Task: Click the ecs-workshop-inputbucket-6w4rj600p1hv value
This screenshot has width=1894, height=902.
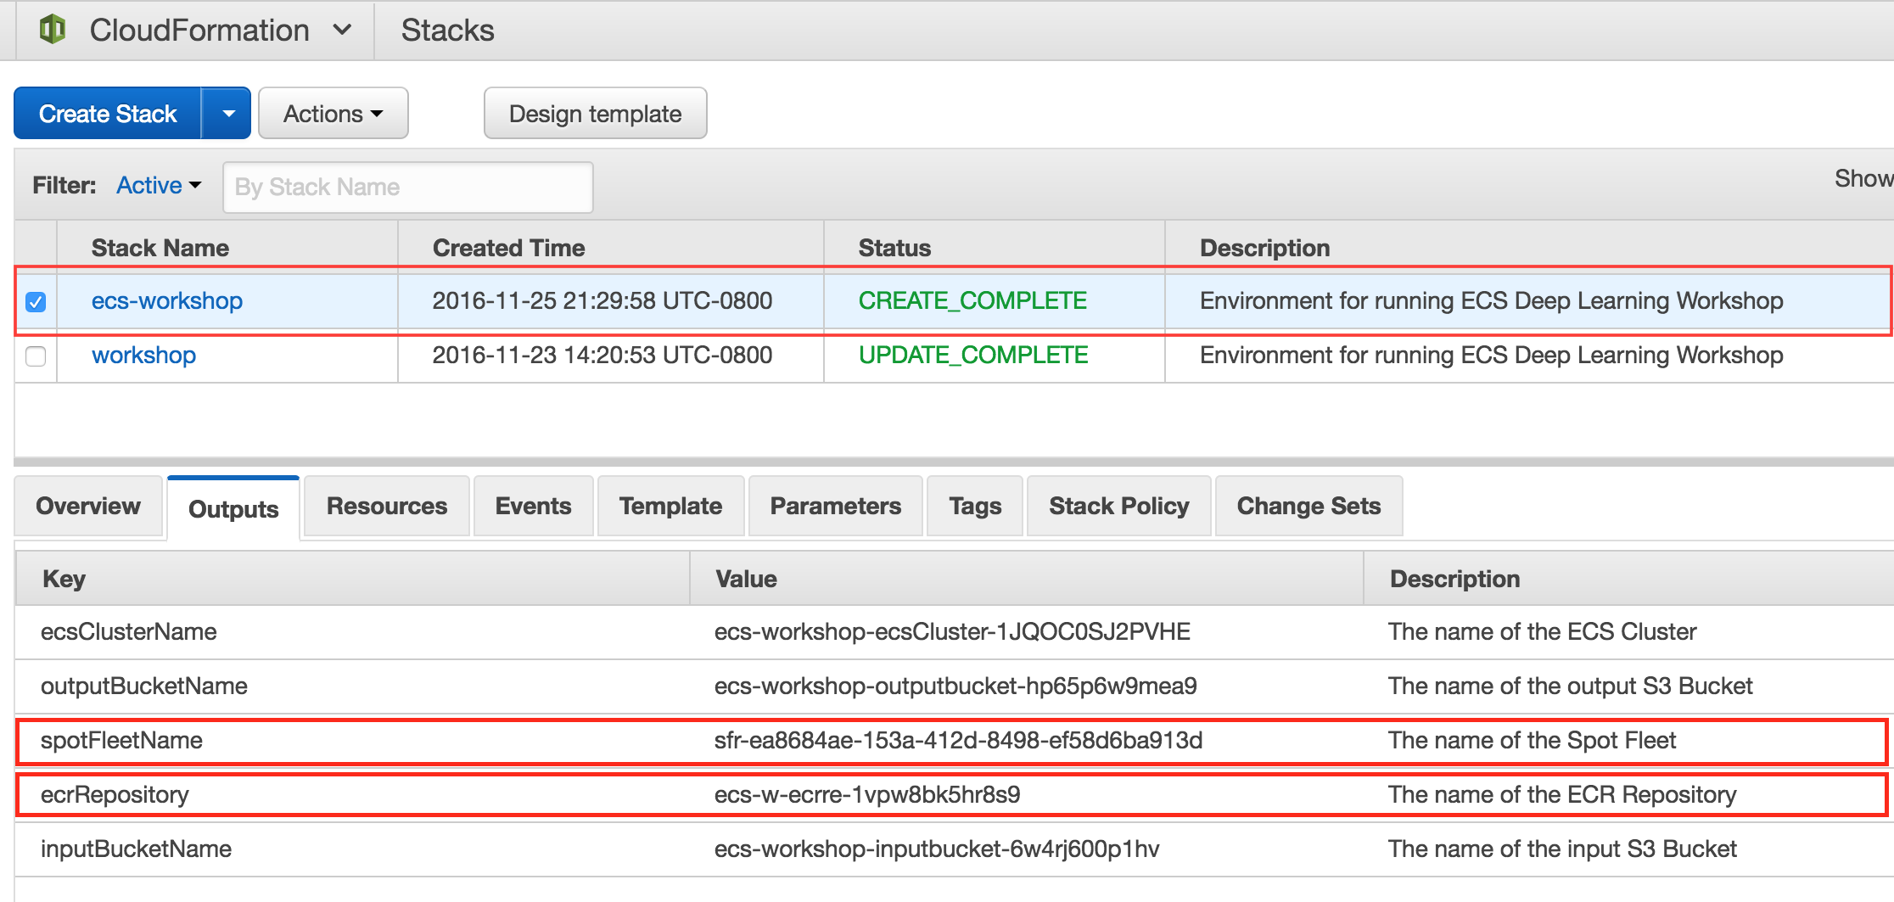Action: pyautogui.click(x=937, y=849)
